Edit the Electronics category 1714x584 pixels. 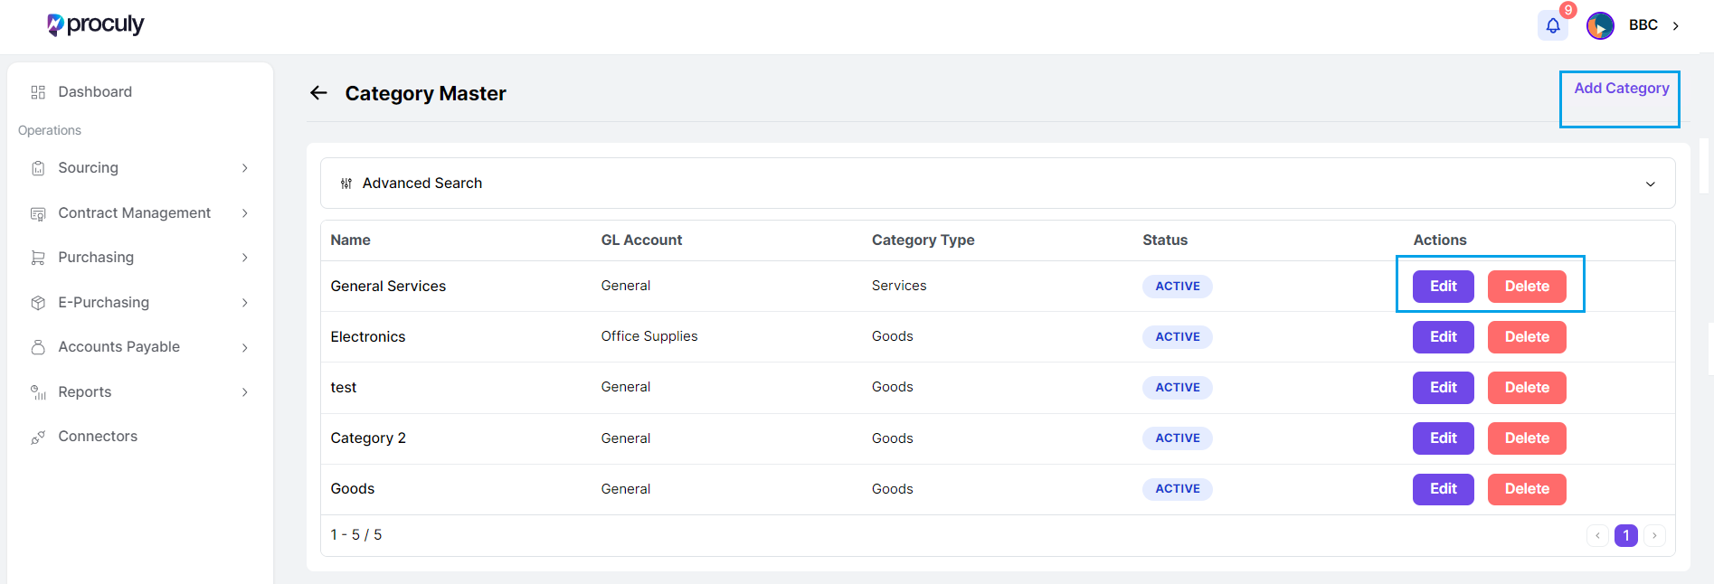[x=1443, y=337]
